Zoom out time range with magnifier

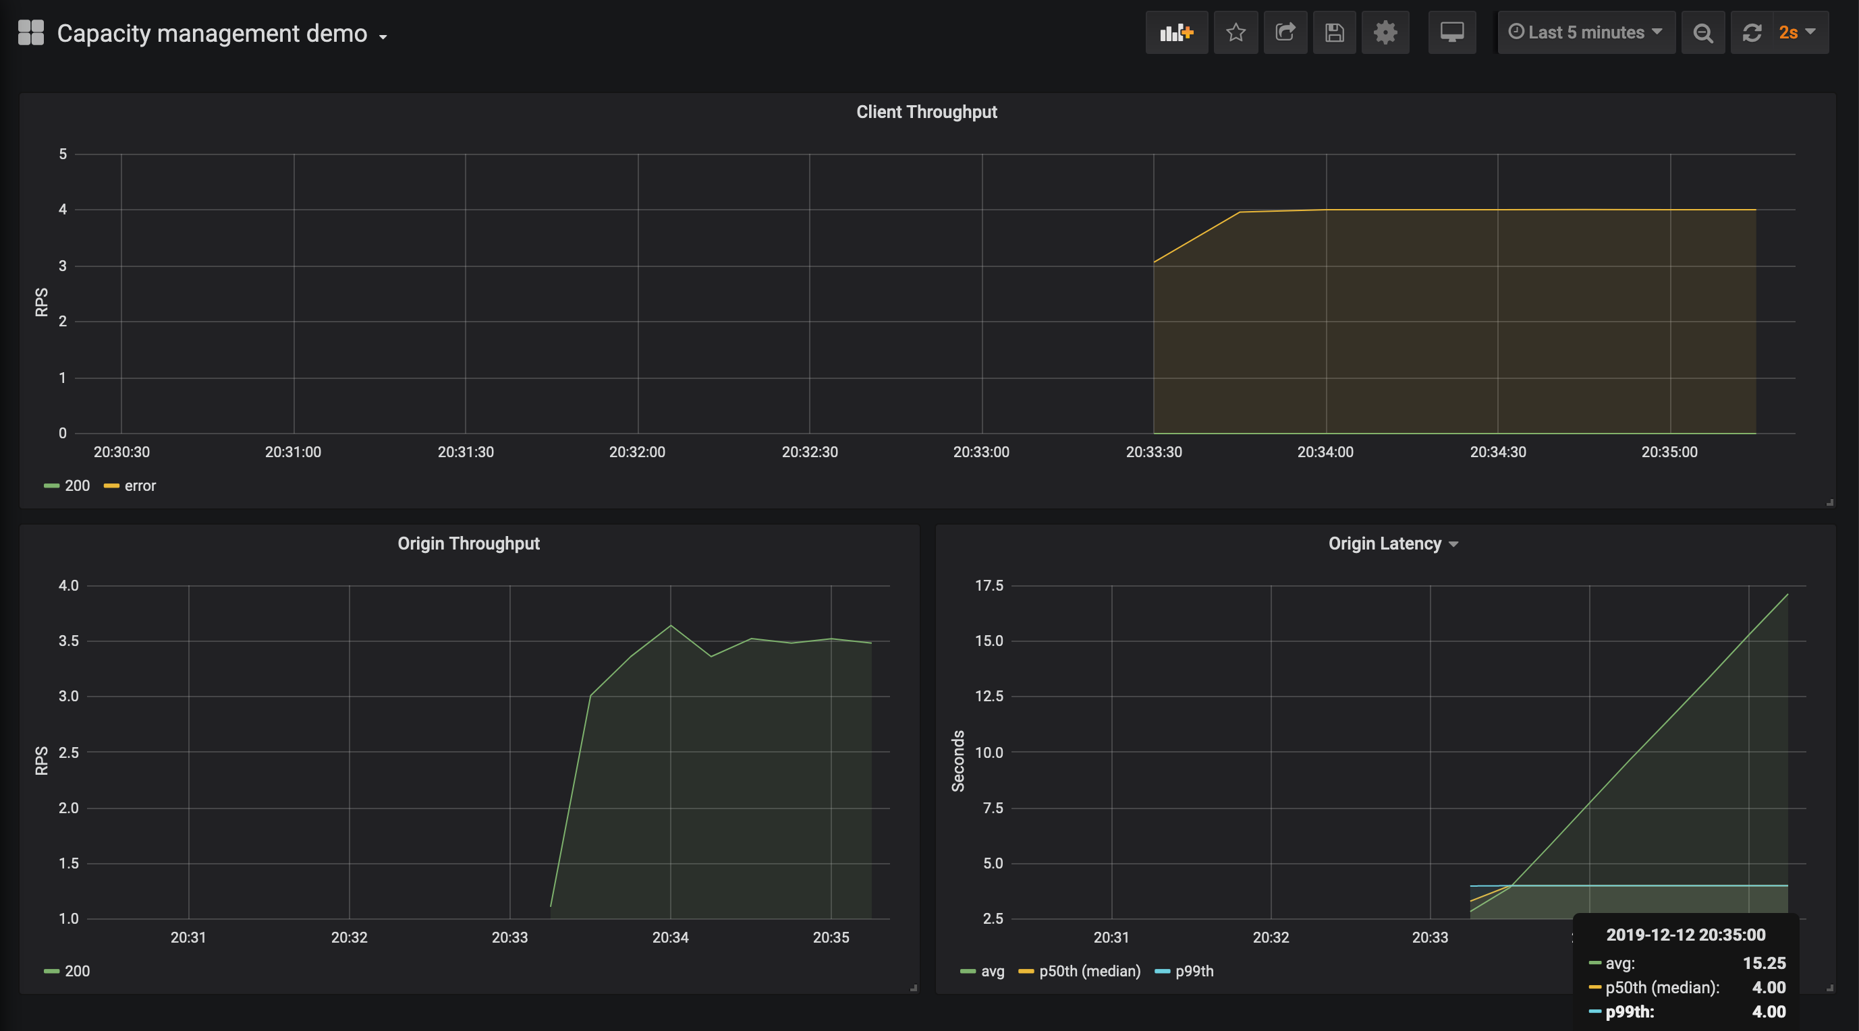pos(1703,32)
